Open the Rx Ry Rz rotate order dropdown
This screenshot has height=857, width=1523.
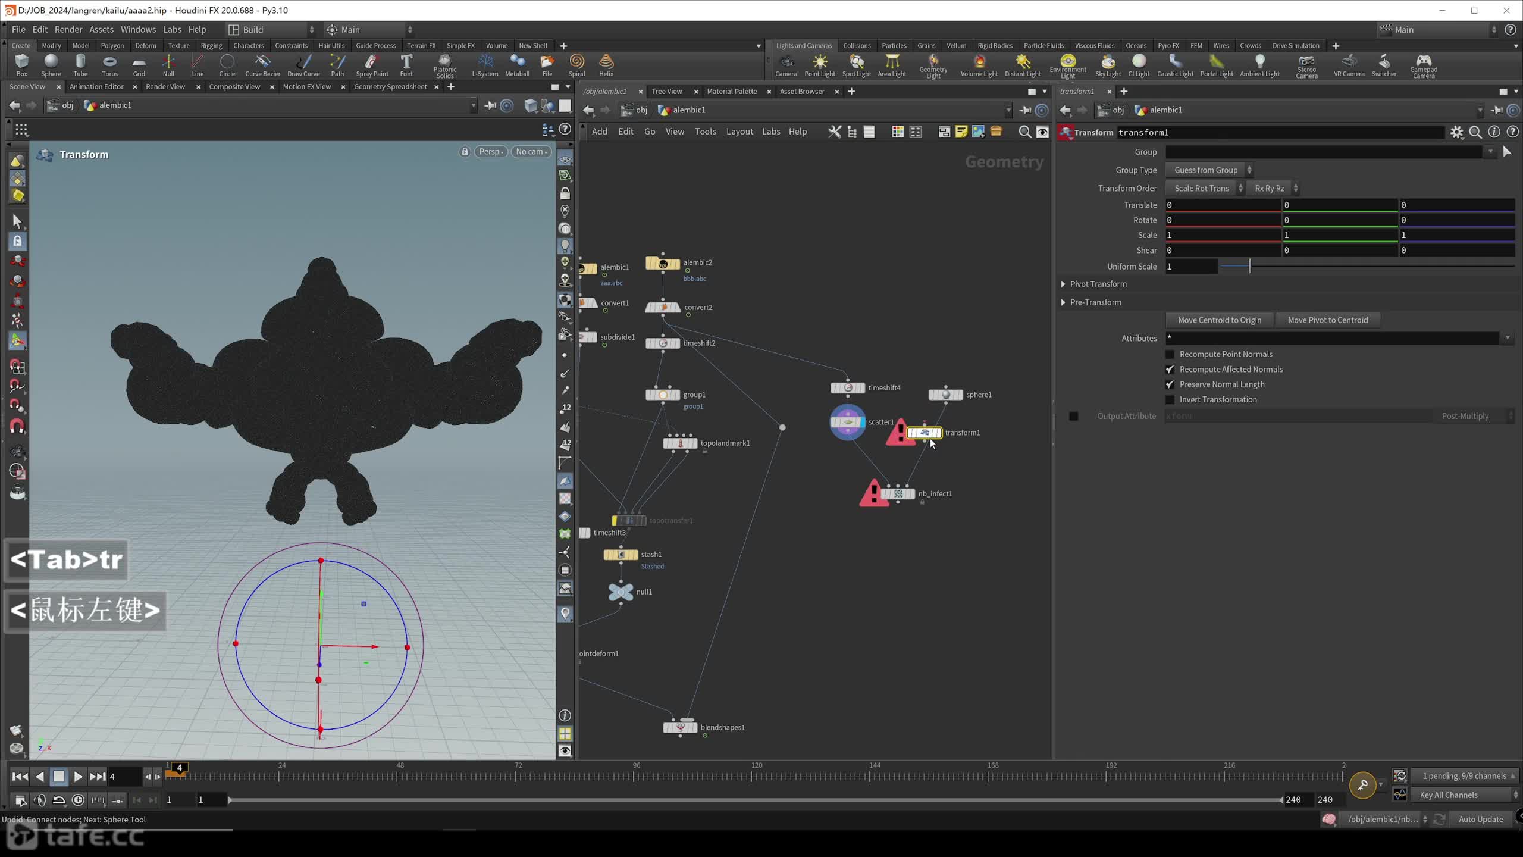(x=1273, y=188)
